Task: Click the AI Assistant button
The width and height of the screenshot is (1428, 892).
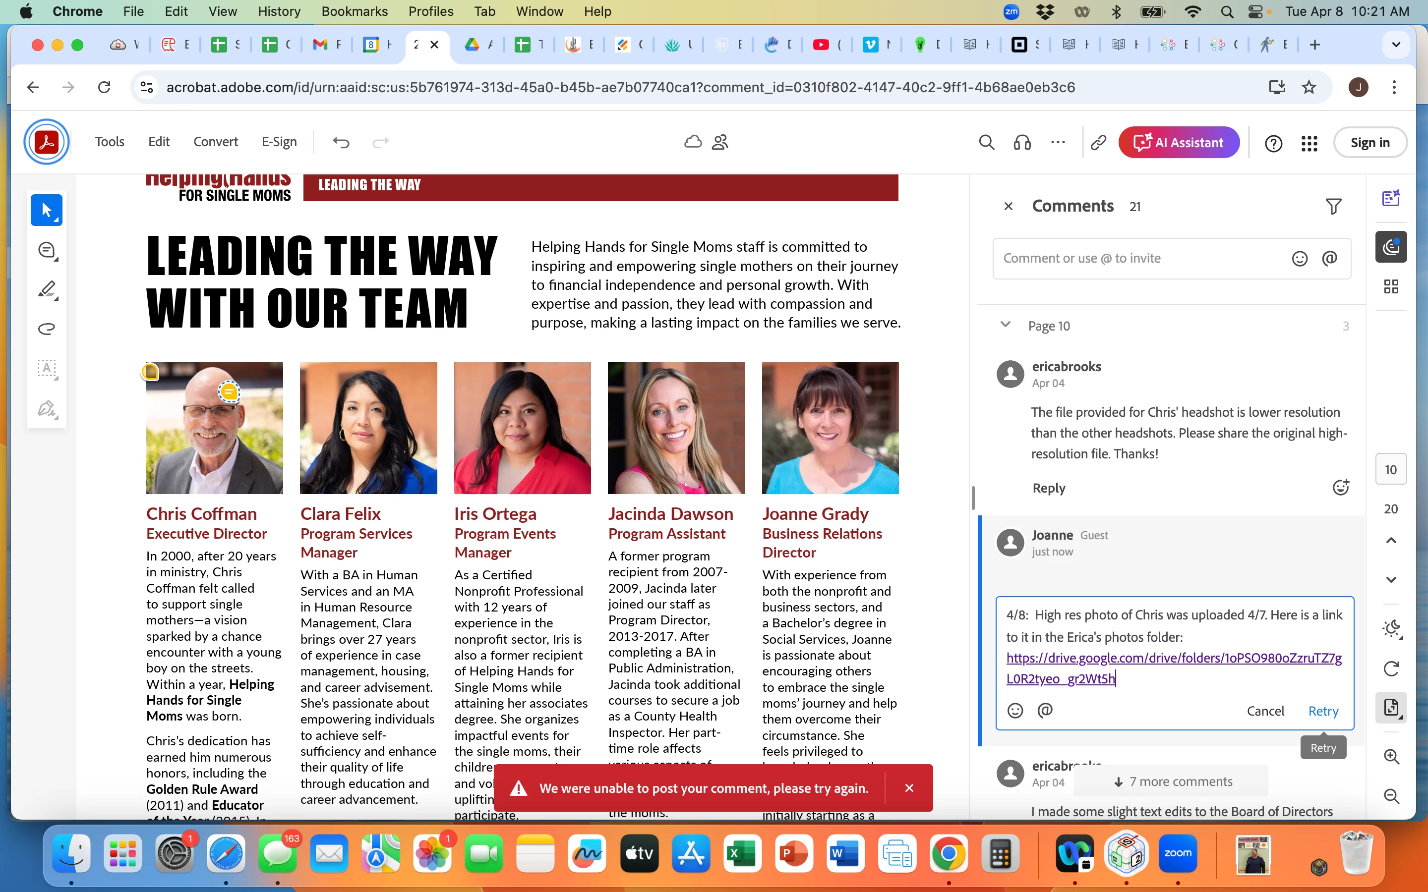Action: 1179,142
